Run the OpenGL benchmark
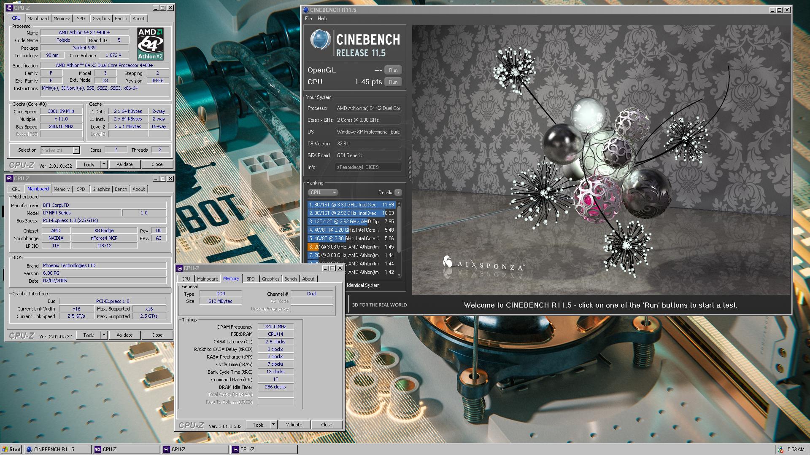This screenshot has width=810, height=455. tap(393, 70)
